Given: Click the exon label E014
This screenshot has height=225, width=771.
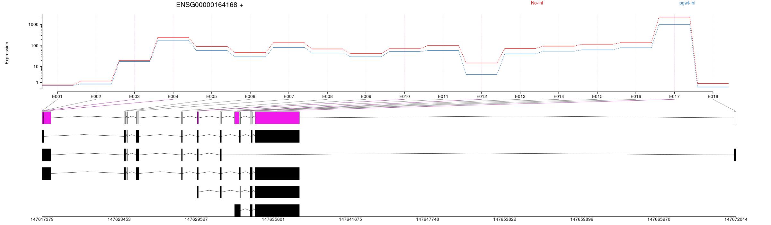Looking at the screenshot, I should coord(559,96).
